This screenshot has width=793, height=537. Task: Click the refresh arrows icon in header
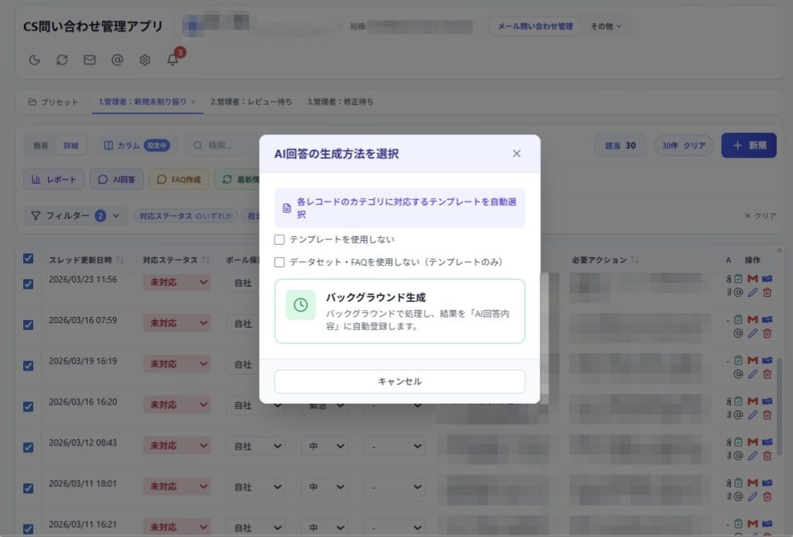62,60
